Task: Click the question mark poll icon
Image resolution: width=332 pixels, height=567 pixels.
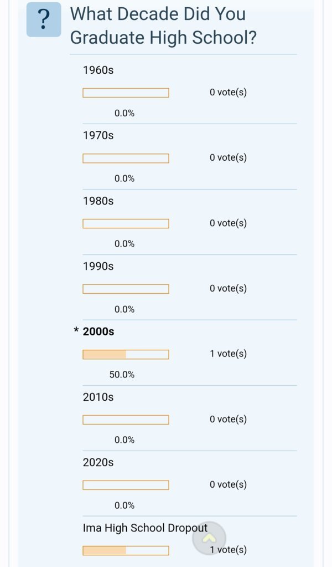Action: 44,19
